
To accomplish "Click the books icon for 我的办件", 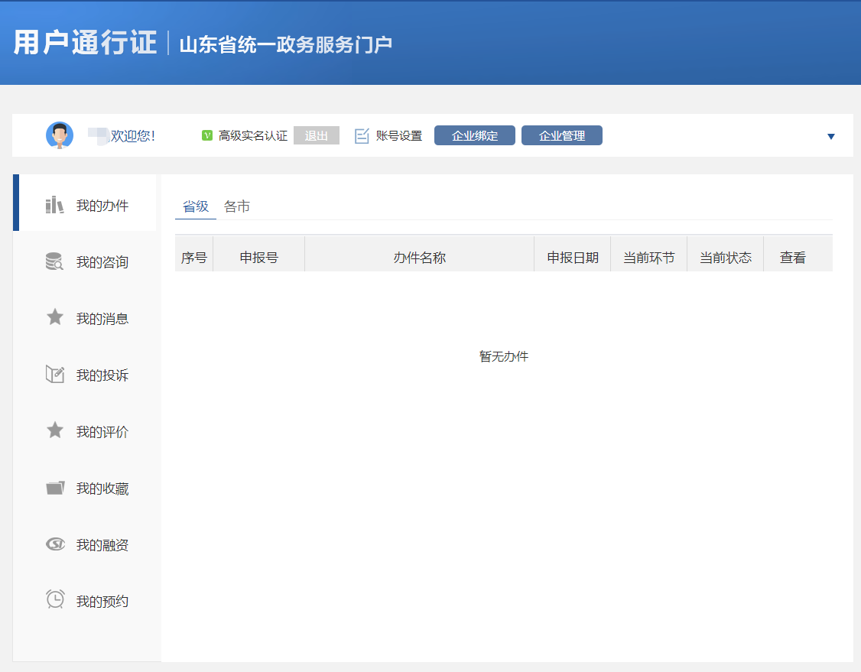I will pyautogui.click(x=54, y=205).
